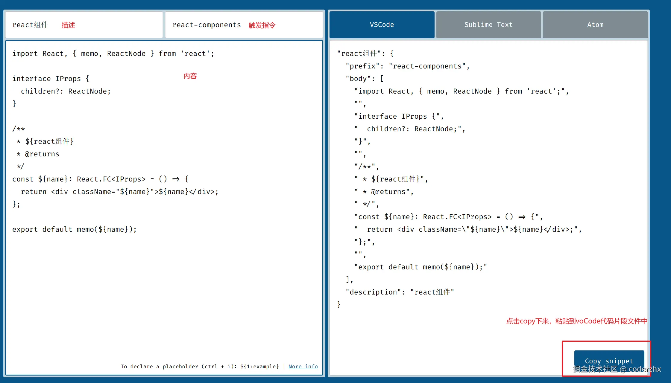The width and height of the screenshot is (671, 383).
Task: Place cursor on import React line in editor
Action: (x=113, y=54)
